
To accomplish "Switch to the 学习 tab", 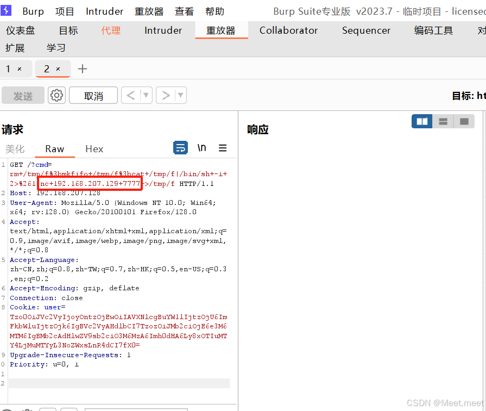I will (56, 48).
